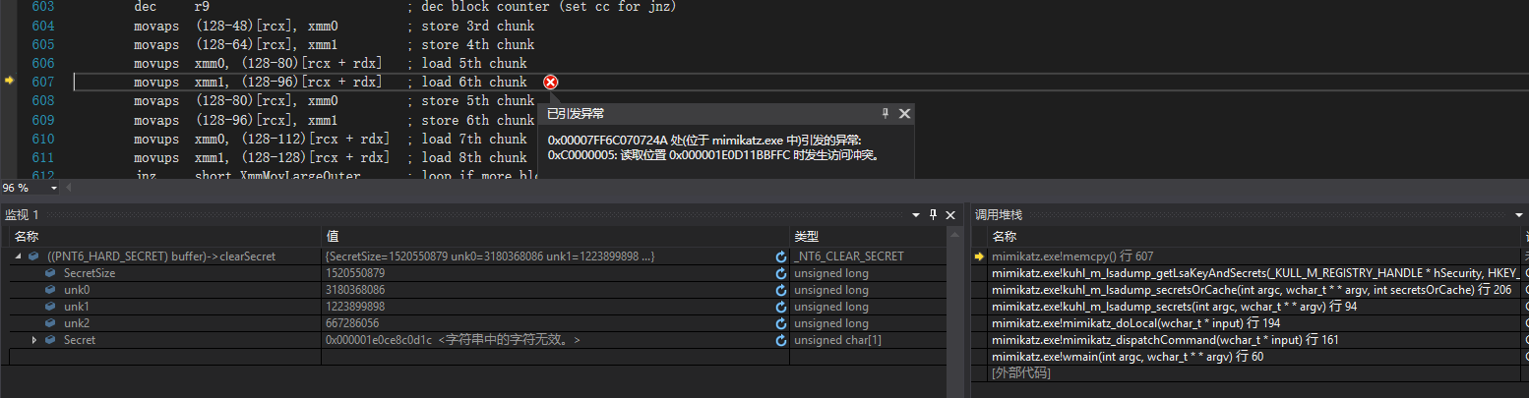
Task: Select the mimikatz.exe!memcpy() stack frame
Action: [x=1072, y=256]
